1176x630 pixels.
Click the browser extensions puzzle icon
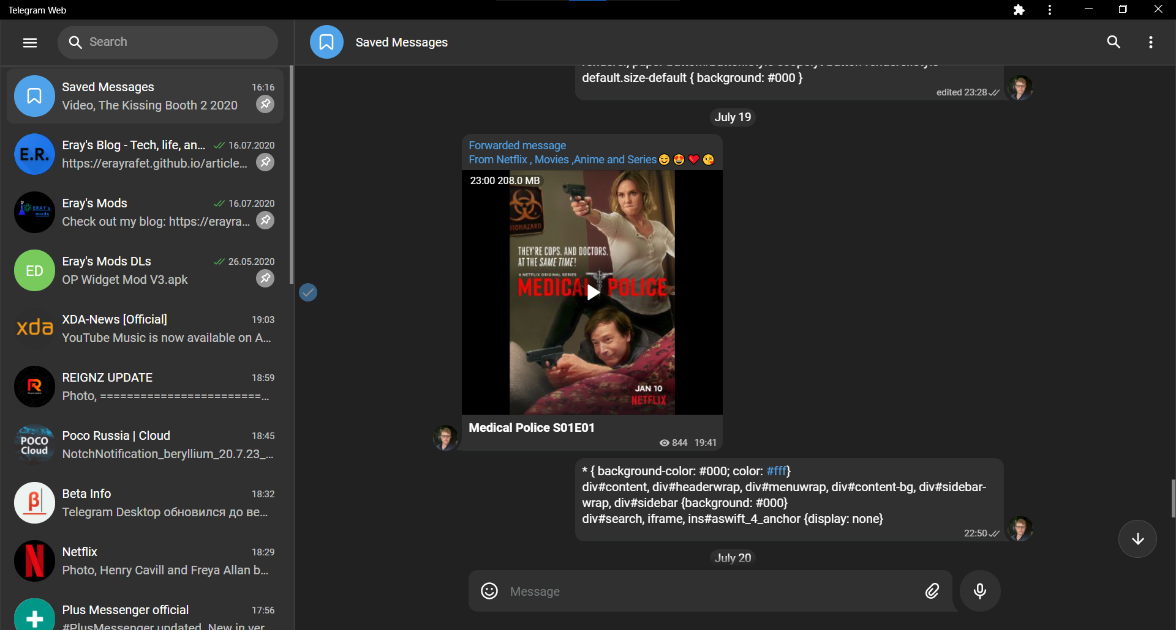coord(1019,10)
